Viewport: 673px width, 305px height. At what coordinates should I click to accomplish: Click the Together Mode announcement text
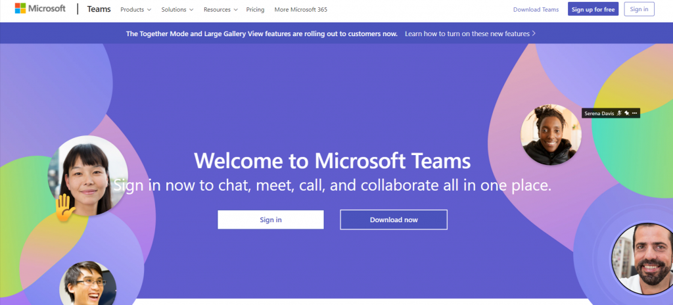coord(262,34)
